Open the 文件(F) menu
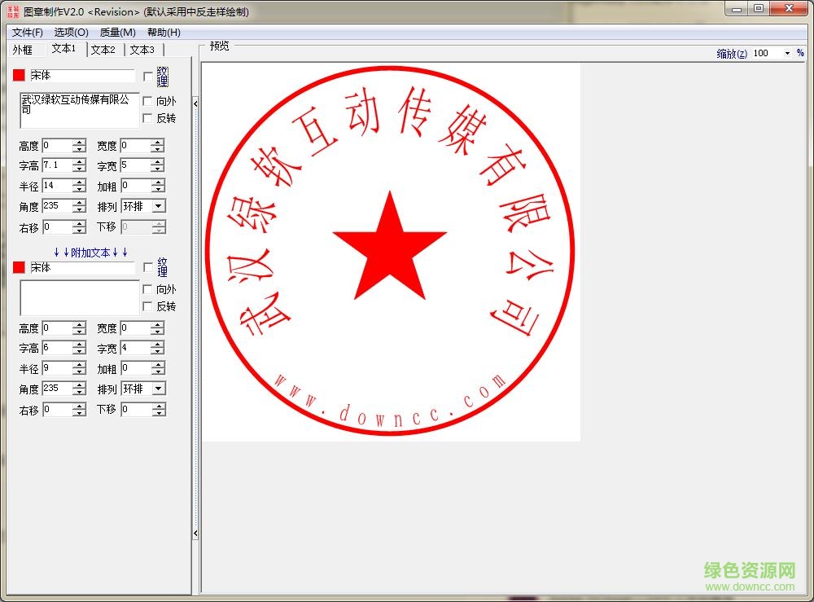The height and width of the screenshot is (602, 814). coord(27,33)
